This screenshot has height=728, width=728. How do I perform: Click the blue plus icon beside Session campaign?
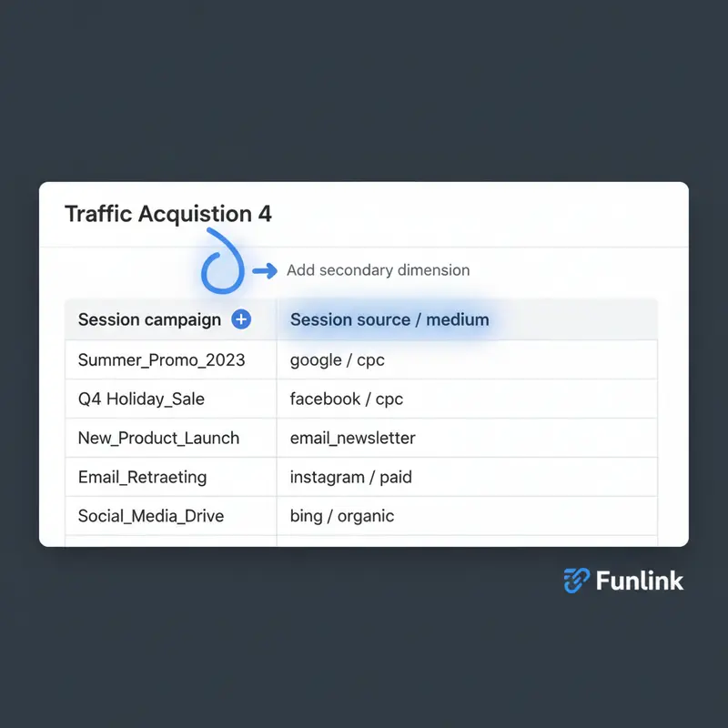pyautogui.click(x=241, y=319)
